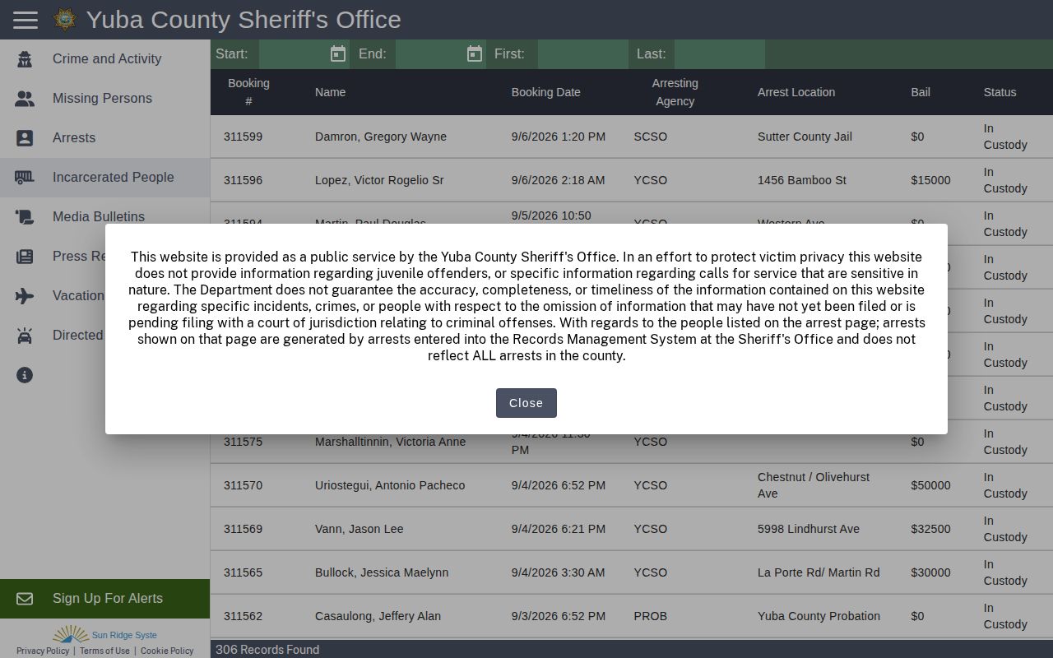1053x658 pixels.
Task: Click the envelope icon for alerts
Action: pyautogui.click(x=25, y=599)
